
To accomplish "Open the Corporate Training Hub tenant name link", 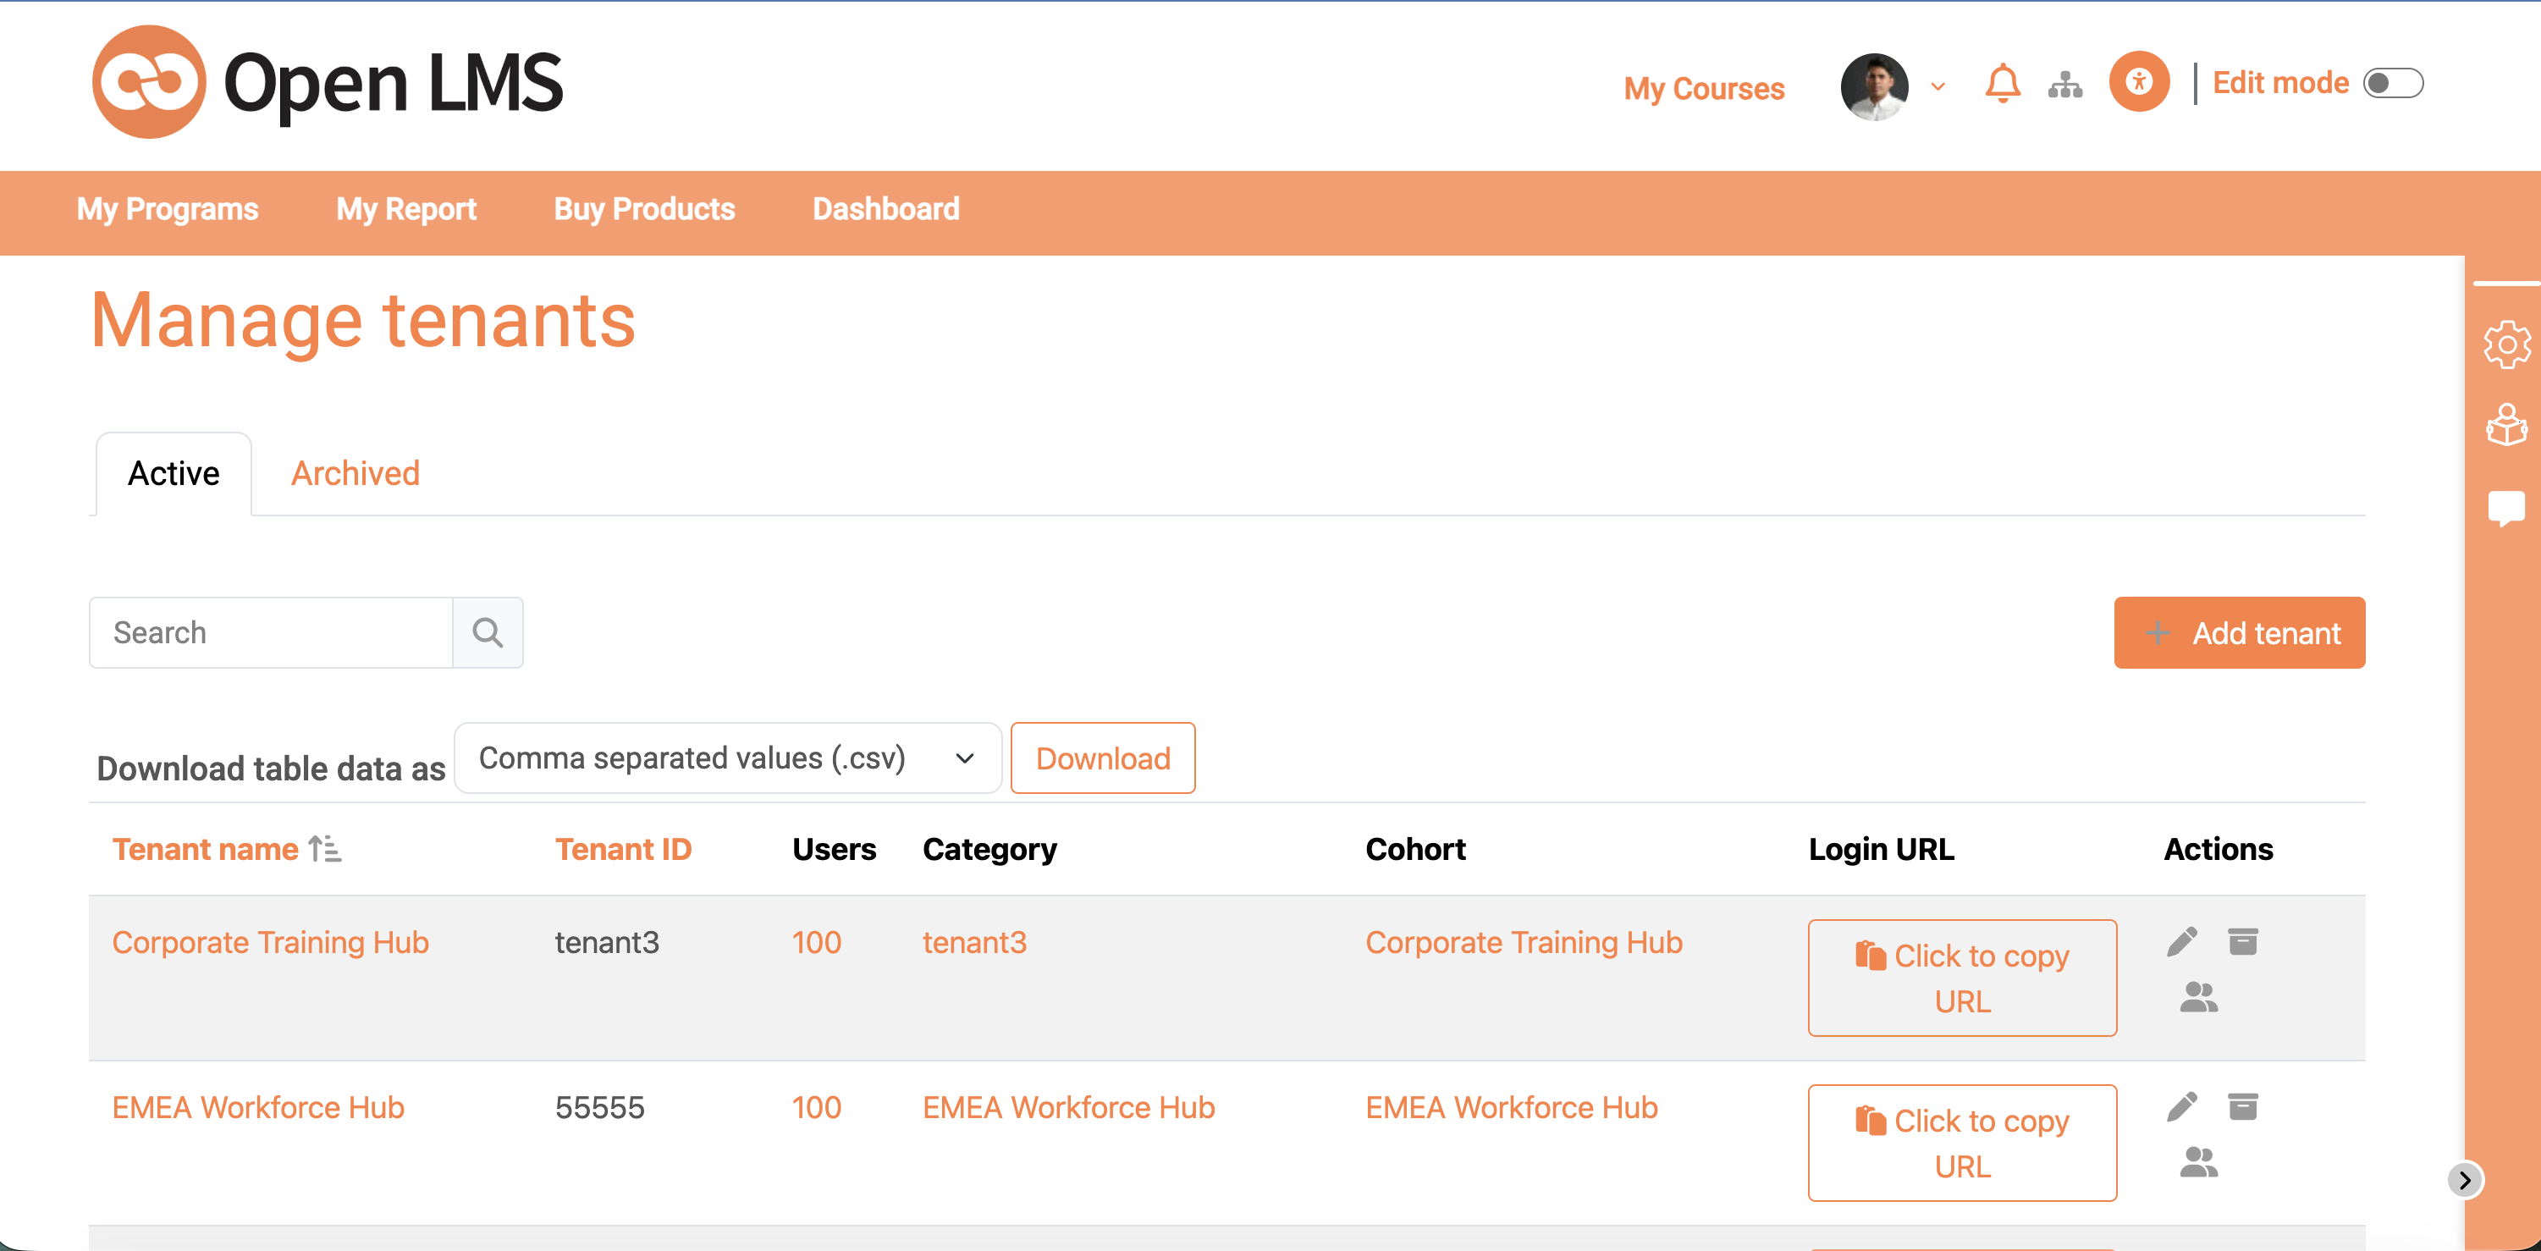I will point(270,942).
